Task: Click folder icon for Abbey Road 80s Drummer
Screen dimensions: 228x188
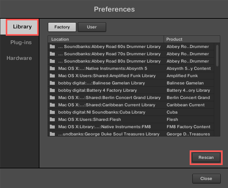Action: (x=52, y=61)
